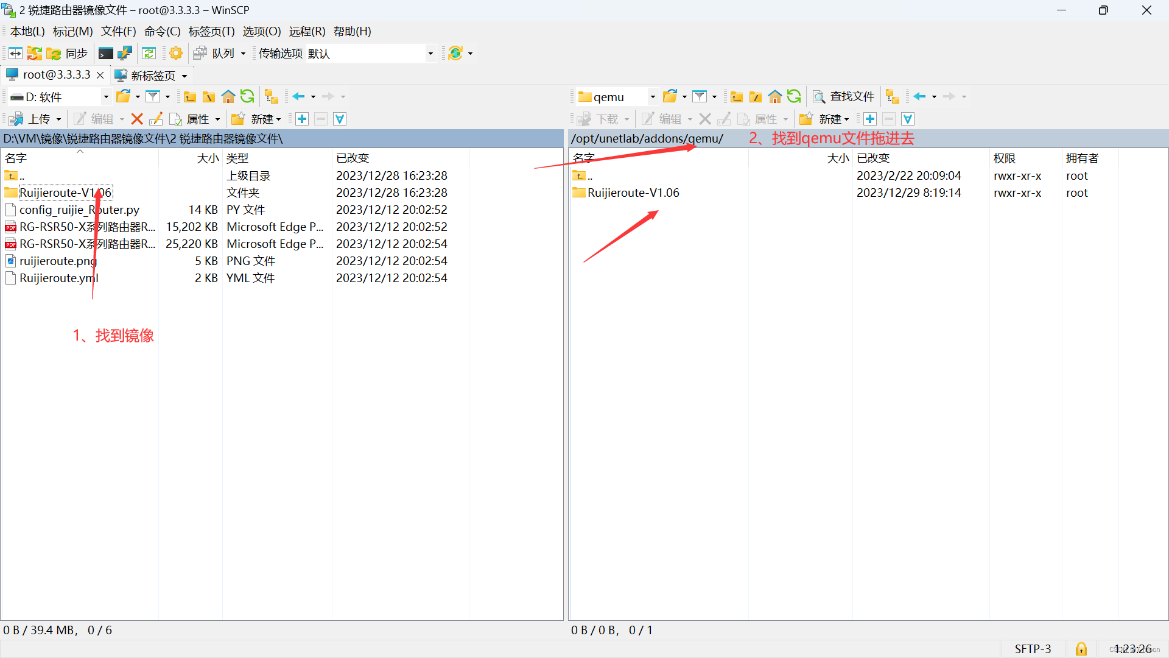
Task: Open the 标记(M) menu
Action: [73, 31]
